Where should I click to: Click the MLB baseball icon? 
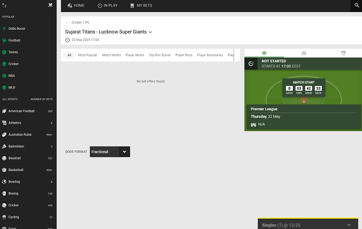[x=4, y=87]
